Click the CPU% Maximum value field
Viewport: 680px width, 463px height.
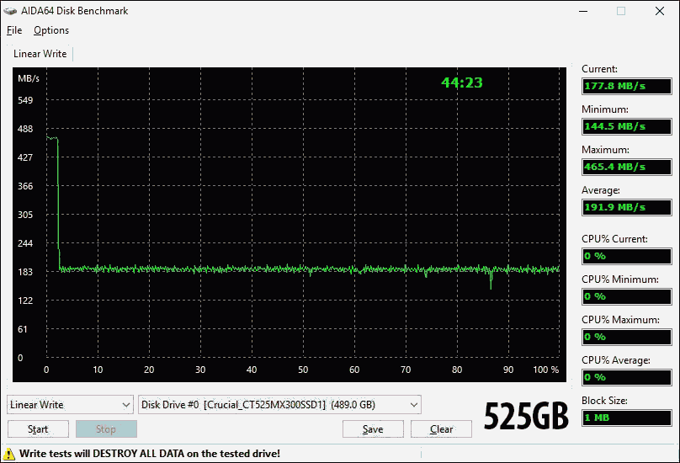627,337
